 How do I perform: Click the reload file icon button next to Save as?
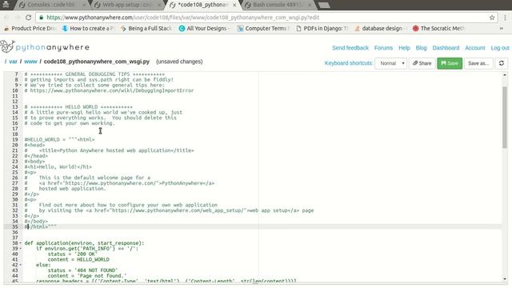pos(502,63)
